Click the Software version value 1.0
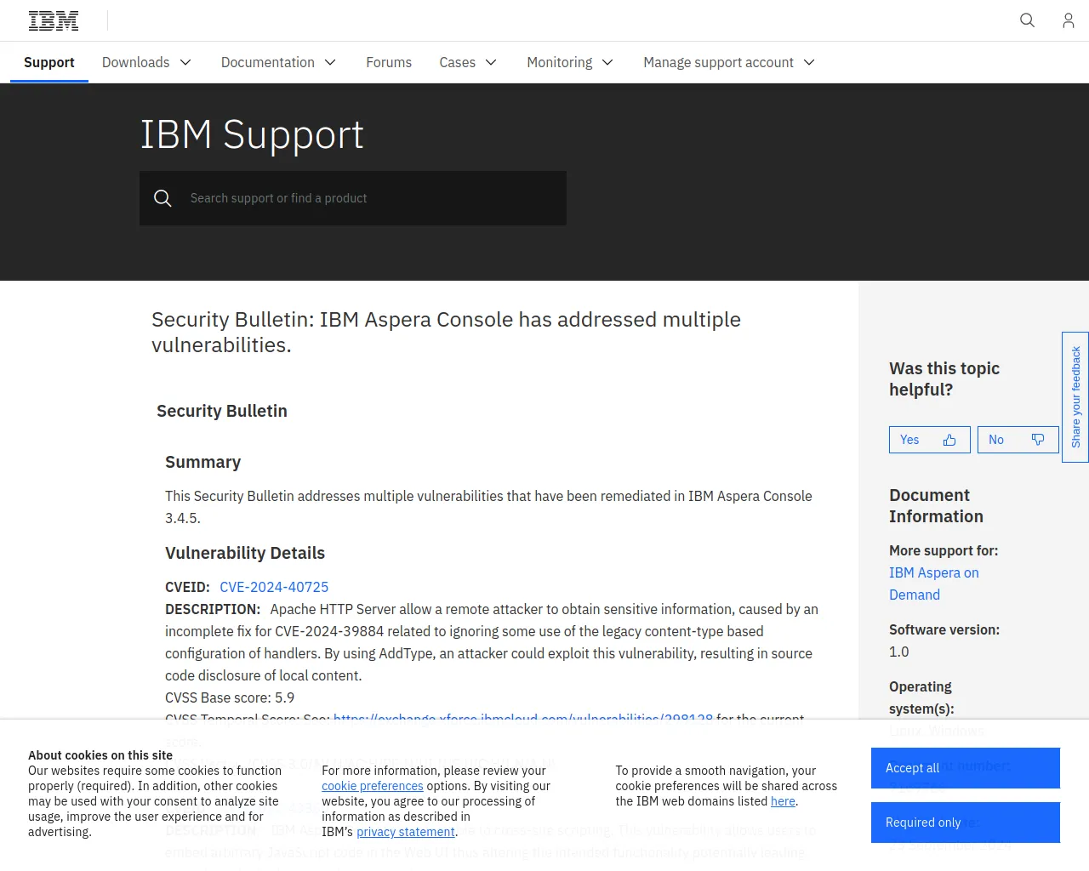The width and height of the screenshot is (1089, 871). click(899, 652)
